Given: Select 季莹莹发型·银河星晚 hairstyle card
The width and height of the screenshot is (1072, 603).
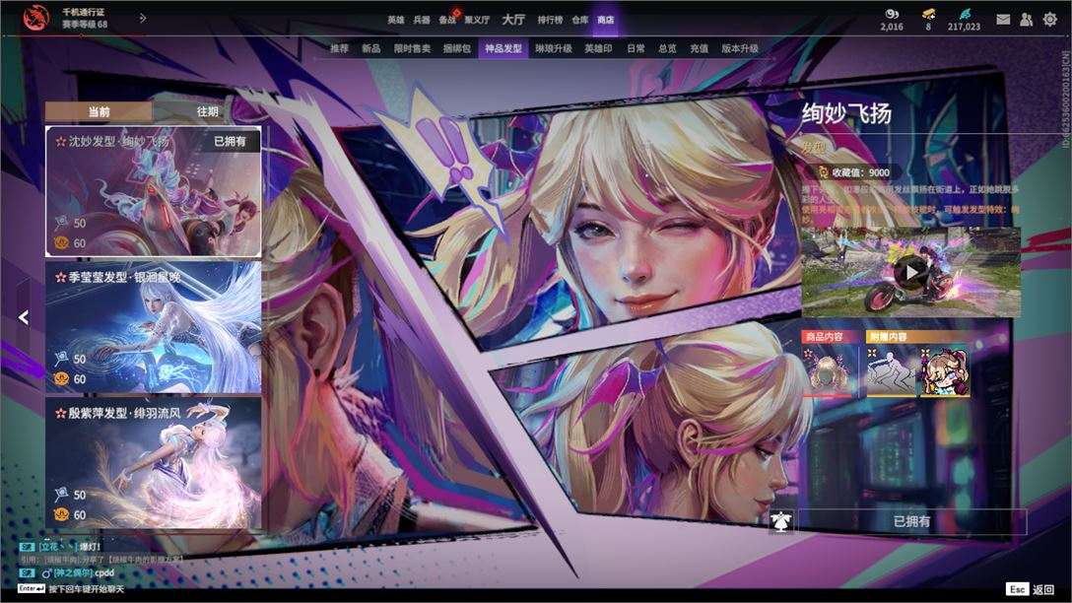Looking at the screenshot, I should pyautogui.click(x=153, y=327).
